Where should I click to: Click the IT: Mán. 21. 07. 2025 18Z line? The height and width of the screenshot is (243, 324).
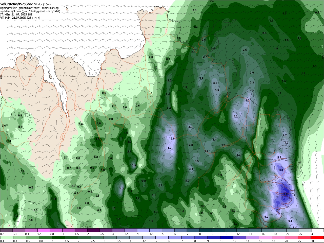[x=16, y=14]
